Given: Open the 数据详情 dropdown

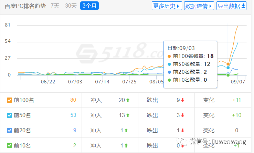Looking at the screenshot, I should pyautogui.click(x=199, y=6).
